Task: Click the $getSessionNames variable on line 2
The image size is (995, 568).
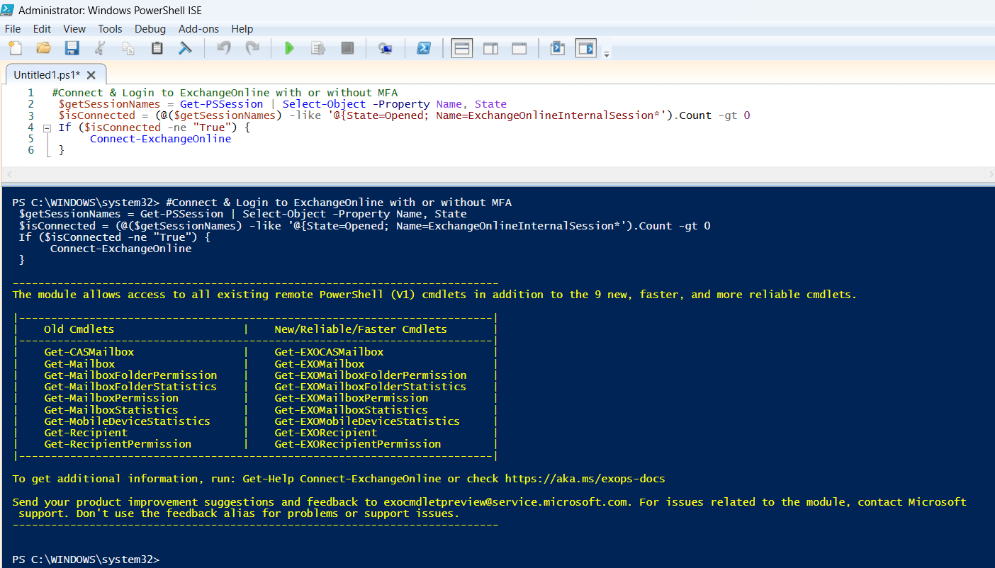Action: point(110,104)
